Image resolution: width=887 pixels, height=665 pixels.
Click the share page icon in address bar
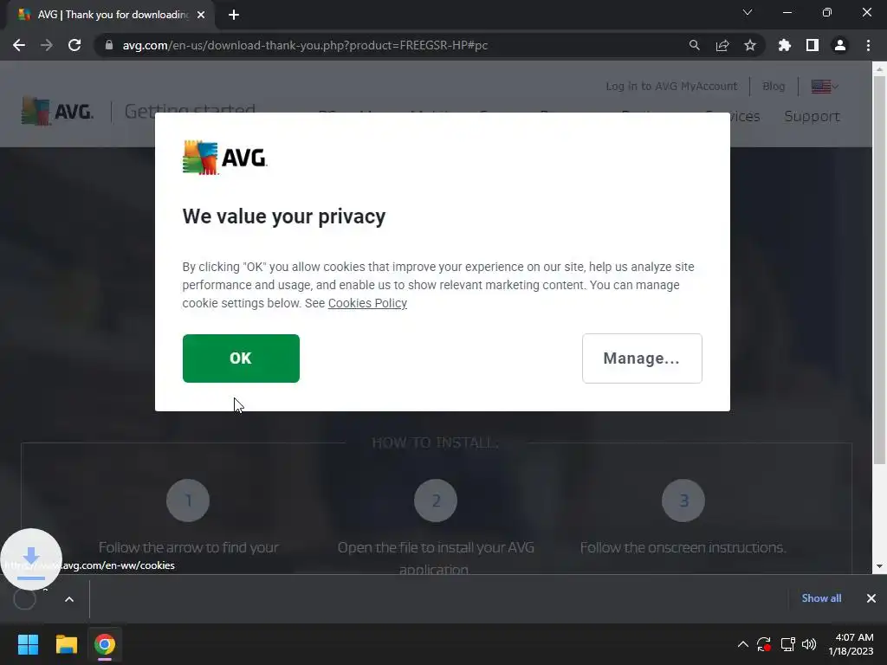coord(722,45)
